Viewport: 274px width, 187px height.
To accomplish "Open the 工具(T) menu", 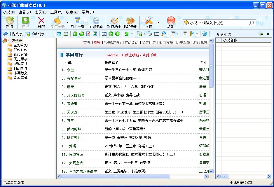I will pyautogui.click(x=56, y=12).
